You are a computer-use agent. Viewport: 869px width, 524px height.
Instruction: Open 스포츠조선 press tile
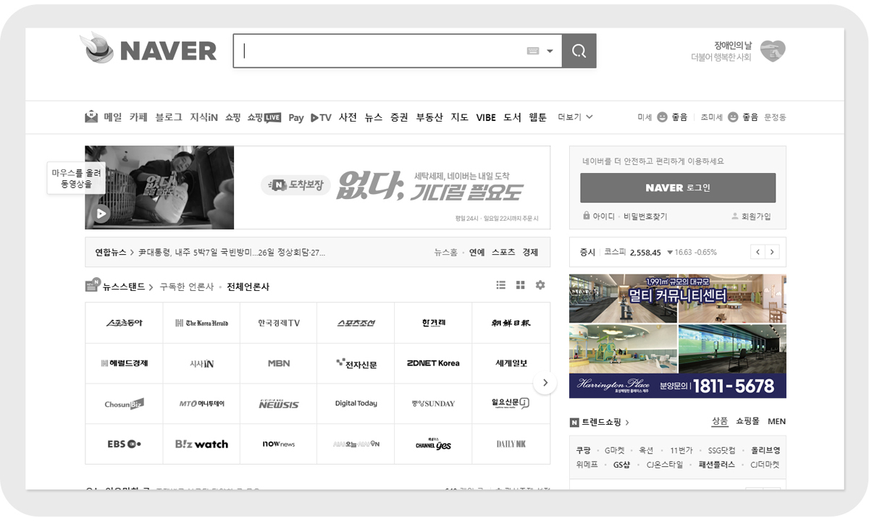[356, 323]
